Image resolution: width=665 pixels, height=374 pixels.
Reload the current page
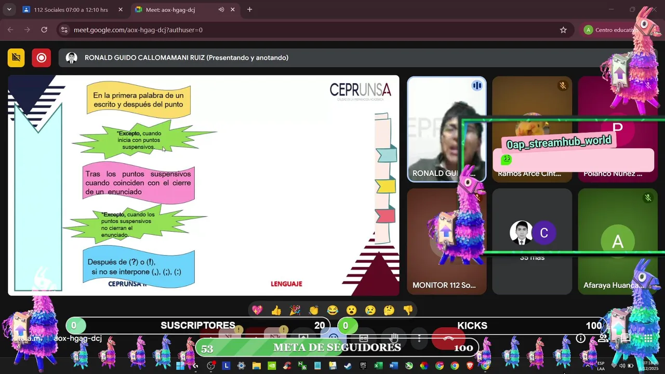[x=44, y=30]
